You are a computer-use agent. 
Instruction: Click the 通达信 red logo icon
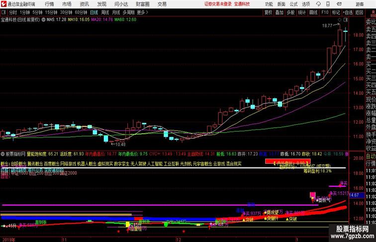click(3, 4)
